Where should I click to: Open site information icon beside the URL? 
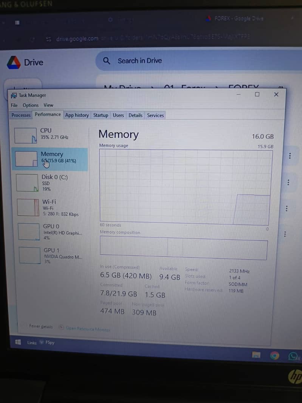tap(48, 39)
